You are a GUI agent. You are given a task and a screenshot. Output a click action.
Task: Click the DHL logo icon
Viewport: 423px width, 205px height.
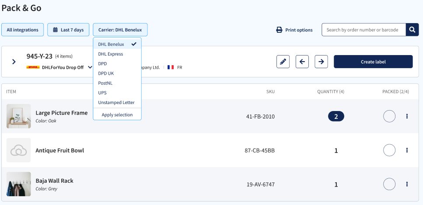tap(33, 67)
